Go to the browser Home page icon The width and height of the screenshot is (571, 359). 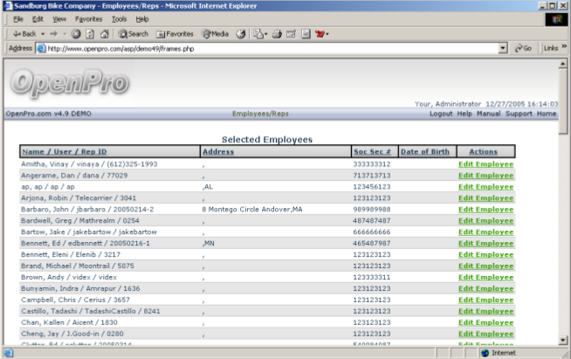click(104, 34)
